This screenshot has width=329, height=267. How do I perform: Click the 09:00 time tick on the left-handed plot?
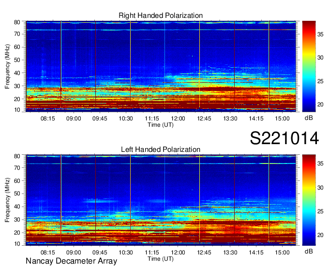[x=74, y=252]
